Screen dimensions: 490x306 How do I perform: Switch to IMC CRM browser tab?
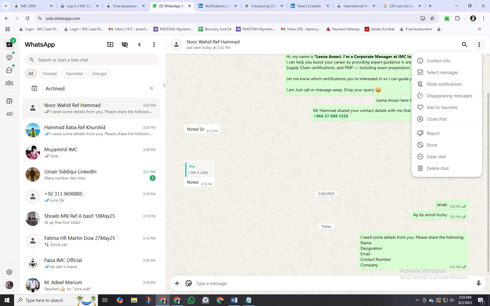[33, 6]
